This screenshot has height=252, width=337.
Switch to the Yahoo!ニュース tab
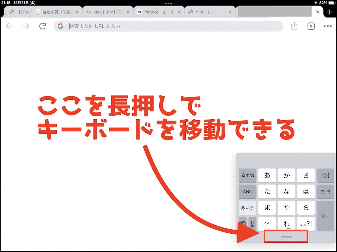pyautogui.click(x=159, y=12)
